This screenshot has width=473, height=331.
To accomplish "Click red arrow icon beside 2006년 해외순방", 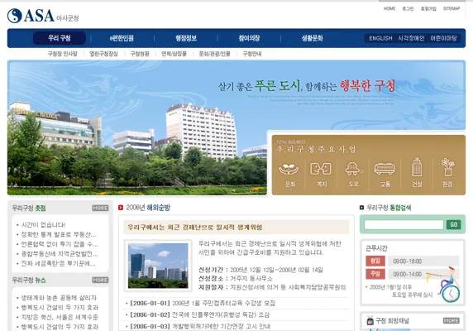I will [x=121, y=208].
